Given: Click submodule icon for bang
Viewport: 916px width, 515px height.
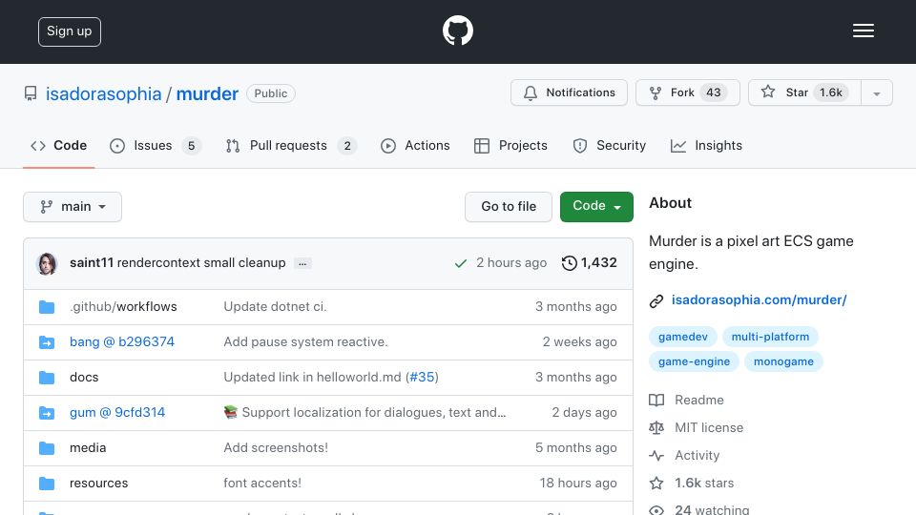Looking at the screenshot, I should tap(47, 342).
